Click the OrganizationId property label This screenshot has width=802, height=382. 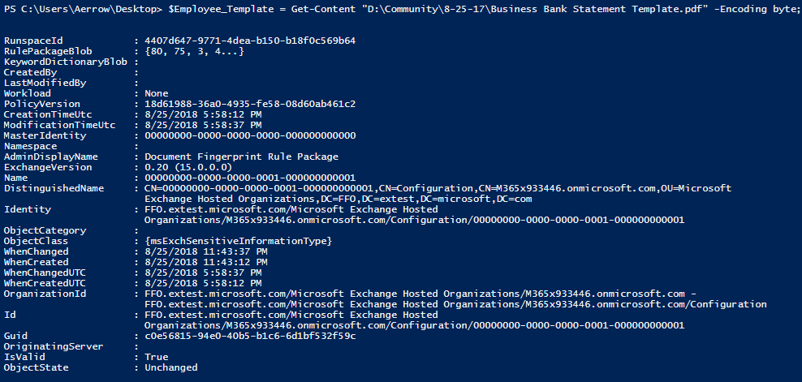[x=44, y=294]
